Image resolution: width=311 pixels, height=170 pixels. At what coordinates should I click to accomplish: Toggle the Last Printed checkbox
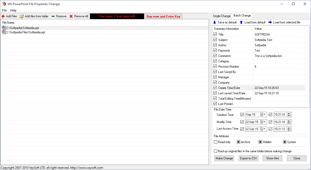[x=215, y=104]
